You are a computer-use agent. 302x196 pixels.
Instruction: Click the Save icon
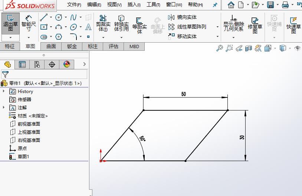click(270, 5)
